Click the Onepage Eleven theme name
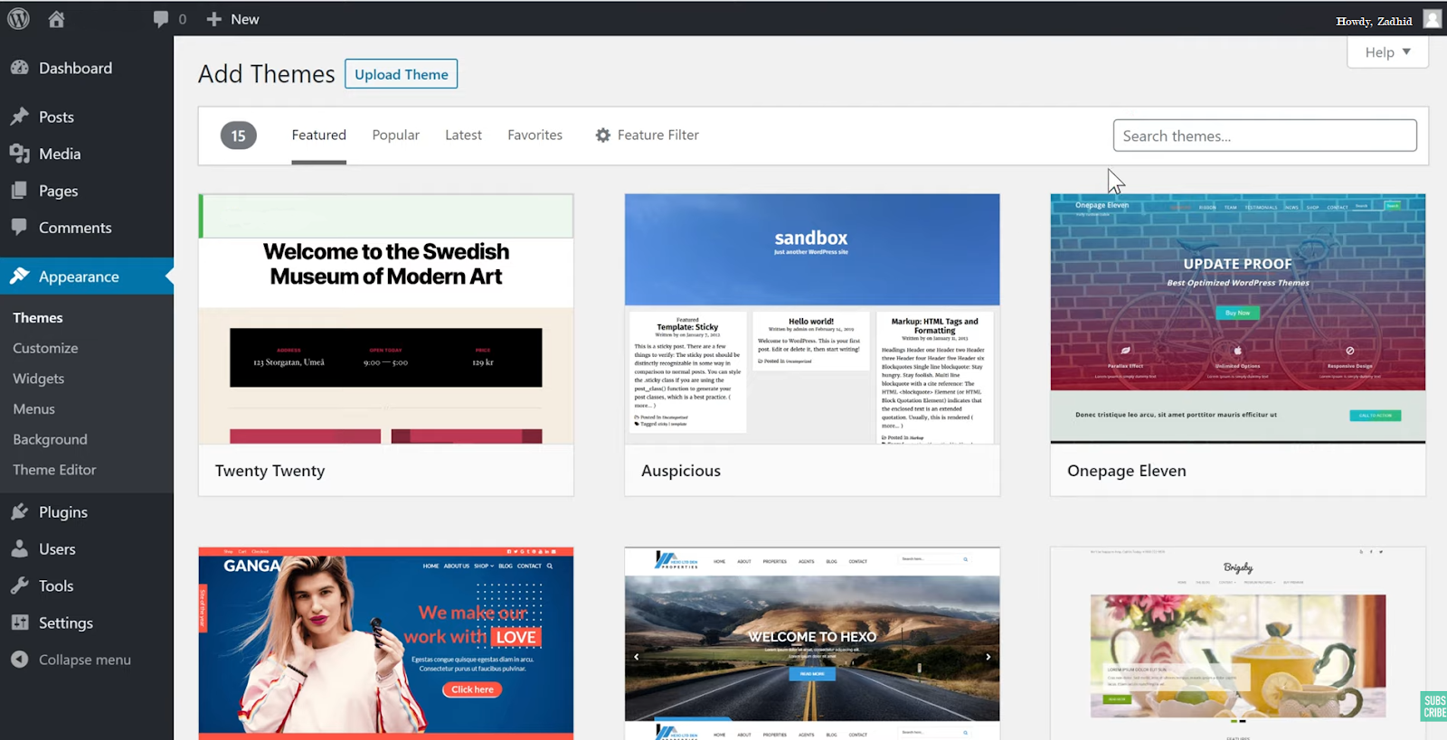1447x740 pixels. pyautogui.click(x=1127, y=471)
